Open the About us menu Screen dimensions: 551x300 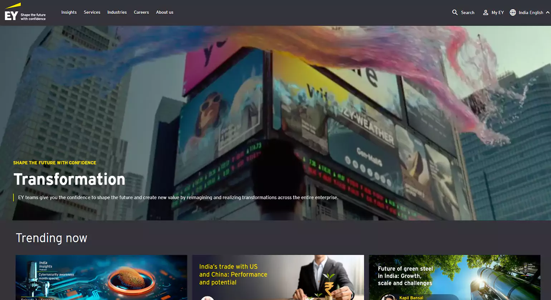pyautogui.click(x=165, y=12)
